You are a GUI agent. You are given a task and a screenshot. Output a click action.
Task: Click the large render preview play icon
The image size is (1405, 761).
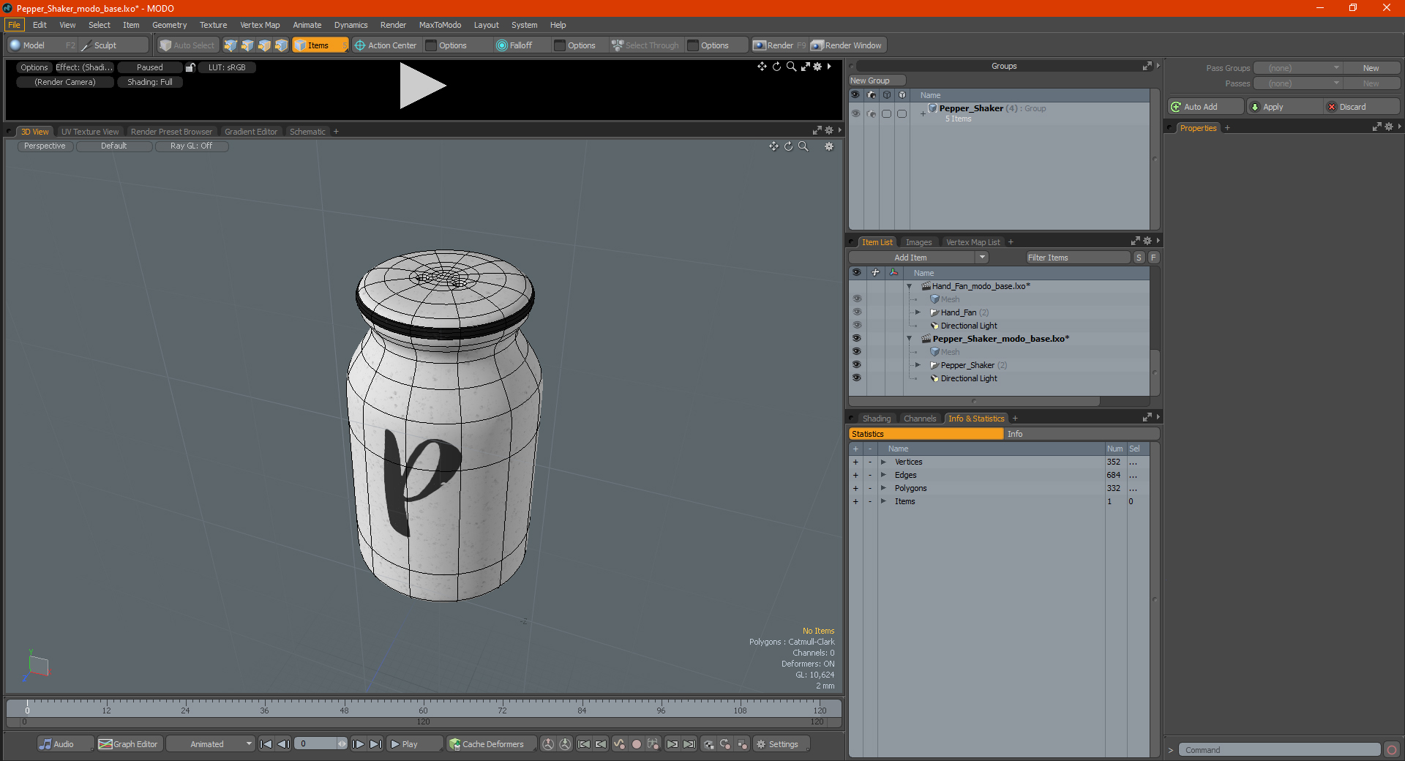pos(422,86)
